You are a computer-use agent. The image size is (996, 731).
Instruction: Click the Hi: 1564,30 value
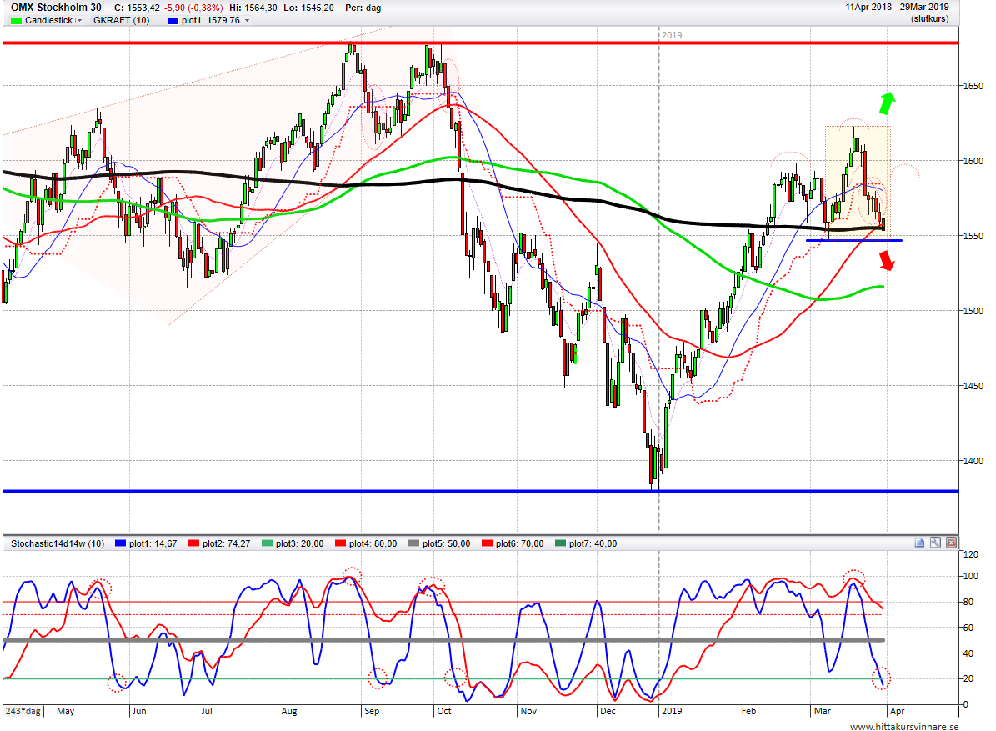[253, 8]
